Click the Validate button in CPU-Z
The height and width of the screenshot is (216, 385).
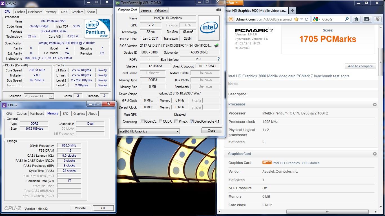80,208
